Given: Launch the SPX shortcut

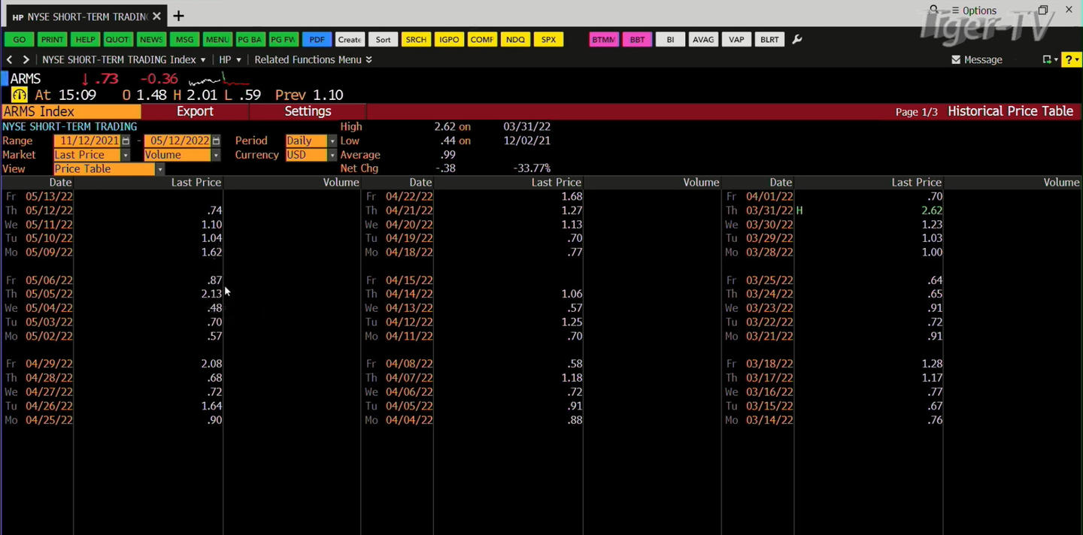Looking at the screenshot, I should pos(548,39).
